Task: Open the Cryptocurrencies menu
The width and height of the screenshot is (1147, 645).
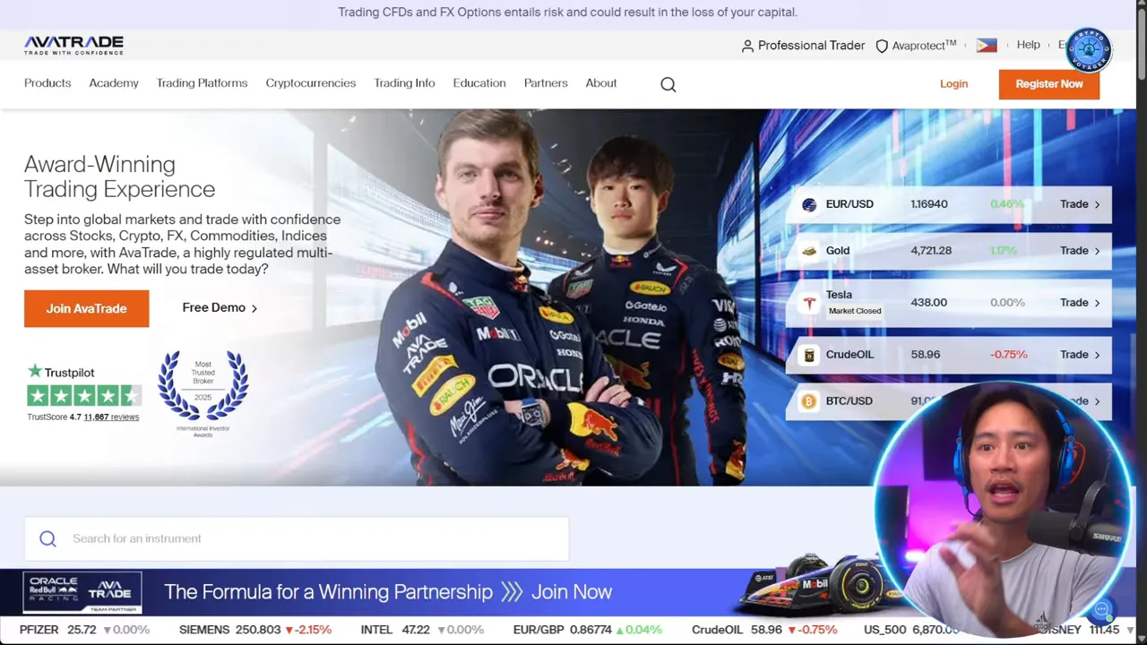Action: coord(310,83)
